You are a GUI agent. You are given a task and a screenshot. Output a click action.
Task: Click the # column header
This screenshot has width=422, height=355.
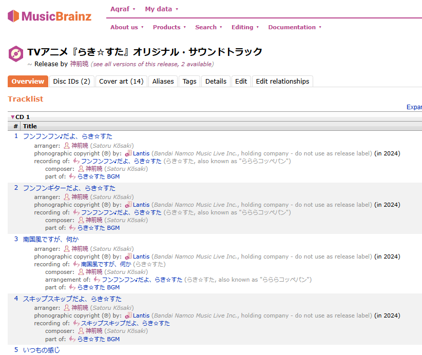click(16, 126)
